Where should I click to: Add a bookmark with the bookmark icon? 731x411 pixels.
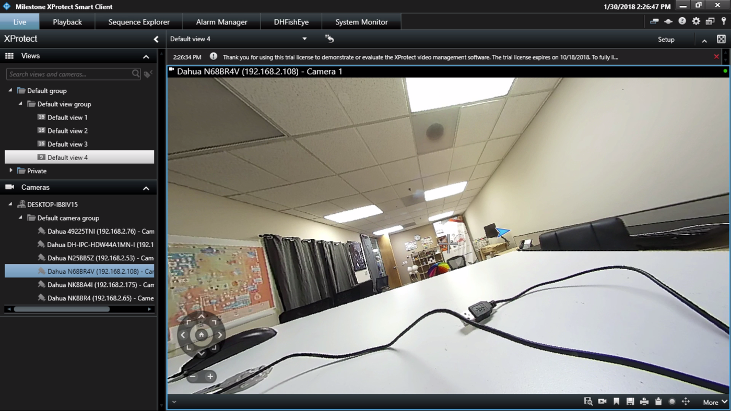tap(616, 402)
